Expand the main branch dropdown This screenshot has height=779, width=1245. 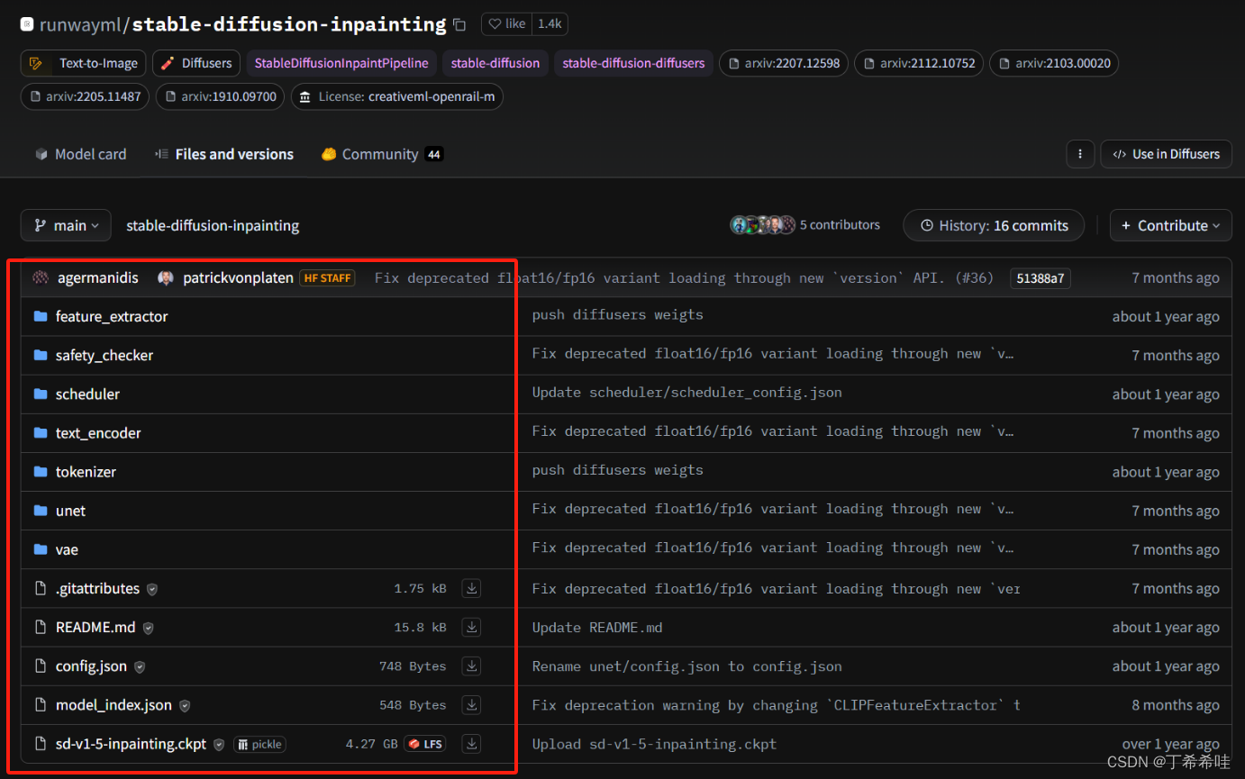[66, 225]
